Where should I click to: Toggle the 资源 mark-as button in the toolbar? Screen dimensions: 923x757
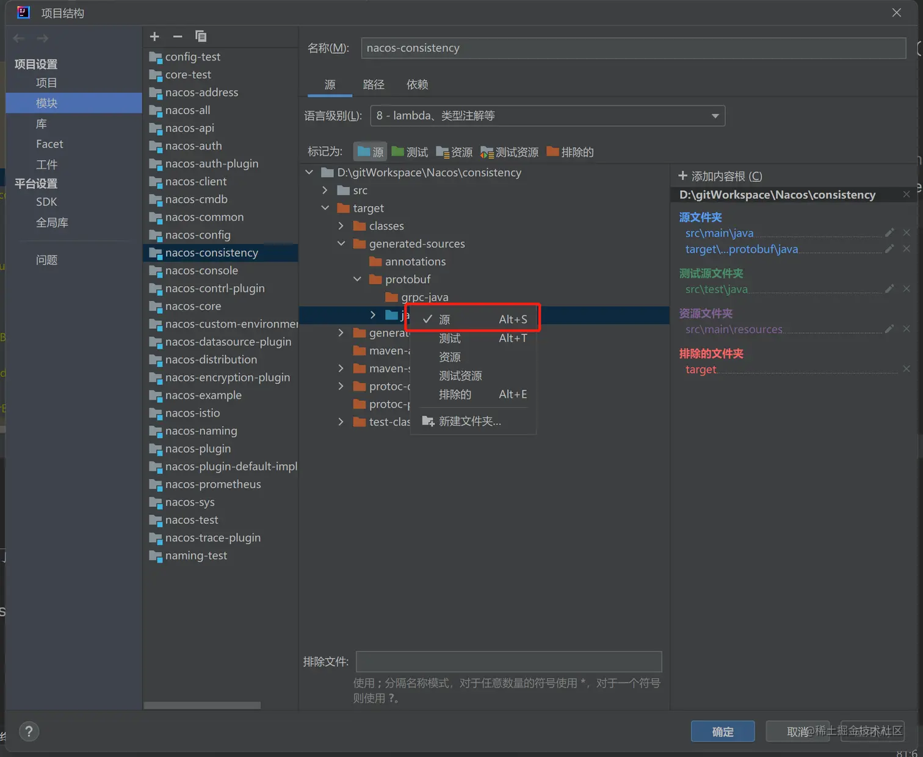click(454, 152)
